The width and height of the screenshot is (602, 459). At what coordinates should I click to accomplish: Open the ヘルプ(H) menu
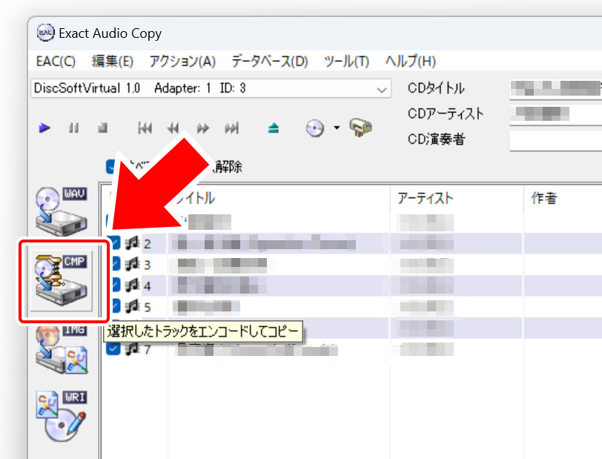click(411, 62)
